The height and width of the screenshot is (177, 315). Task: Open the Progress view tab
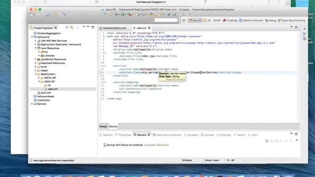coord(224,135)
